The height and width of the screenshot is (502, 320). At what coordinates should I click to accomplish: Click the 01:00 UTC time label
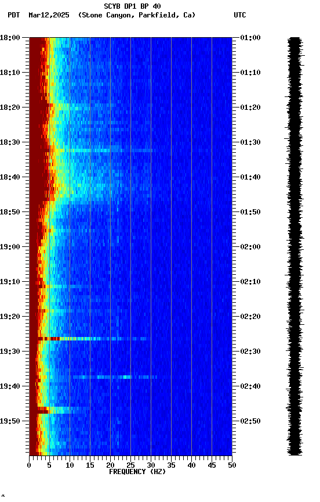pyautogui.click(x=250, y=38)
